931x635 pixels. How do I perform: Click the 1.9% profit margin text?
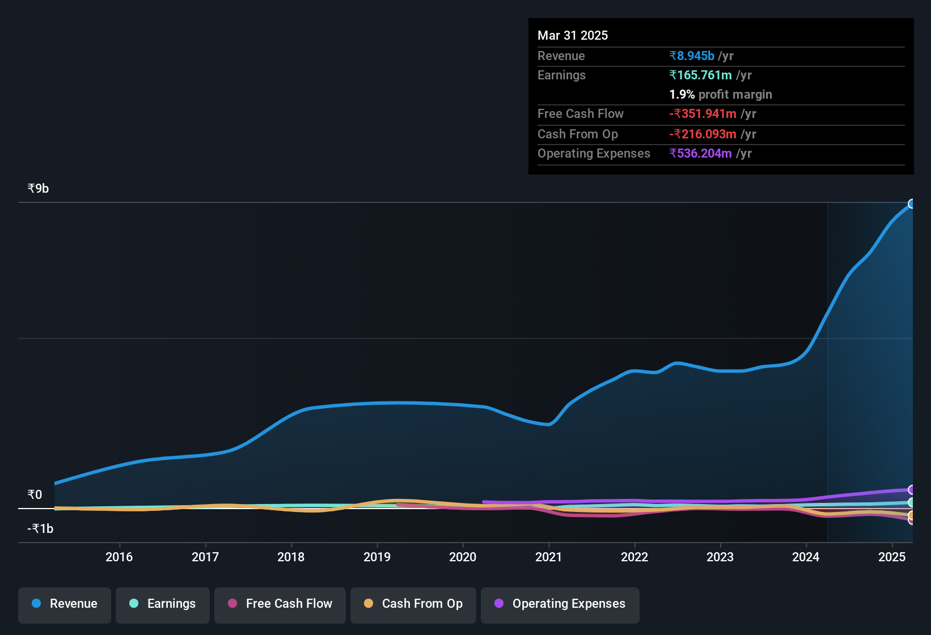[x=721, y=94]
